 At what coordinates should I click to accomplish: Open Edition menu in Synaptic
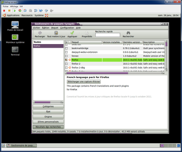(x=46, y=28)
